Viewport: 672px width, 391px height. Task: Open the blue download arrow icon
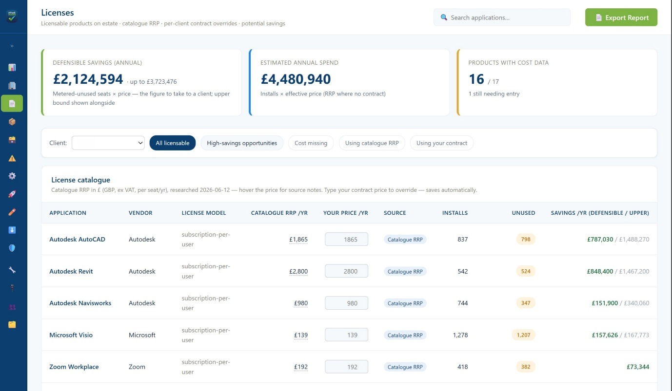point(12,230)
